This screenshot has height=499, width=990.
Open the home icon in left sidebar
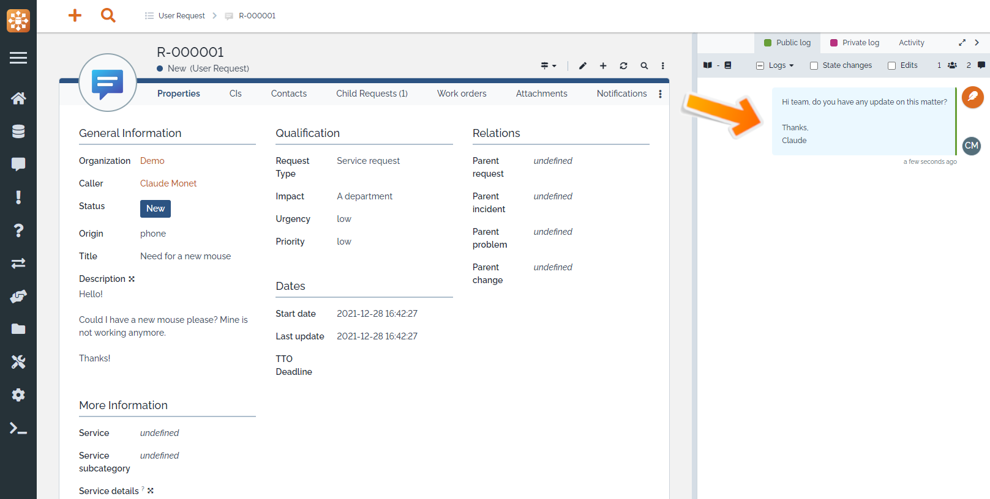coord(18,98)
